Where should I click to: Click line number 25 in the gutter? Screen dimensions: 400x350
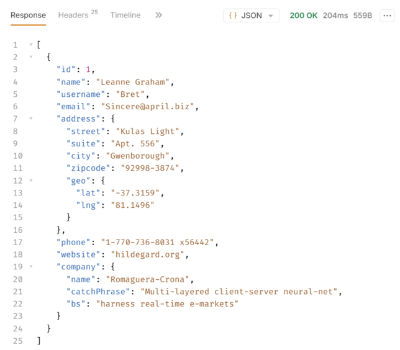(15, 341)
